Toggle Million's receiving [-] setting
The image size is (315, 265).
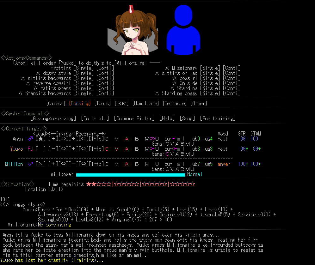[73, 164]
